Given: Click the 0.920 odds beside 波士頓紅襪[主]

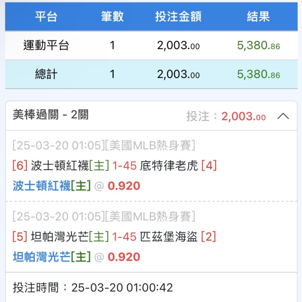Looking at the screenshot, I should [x=124, y=186].
